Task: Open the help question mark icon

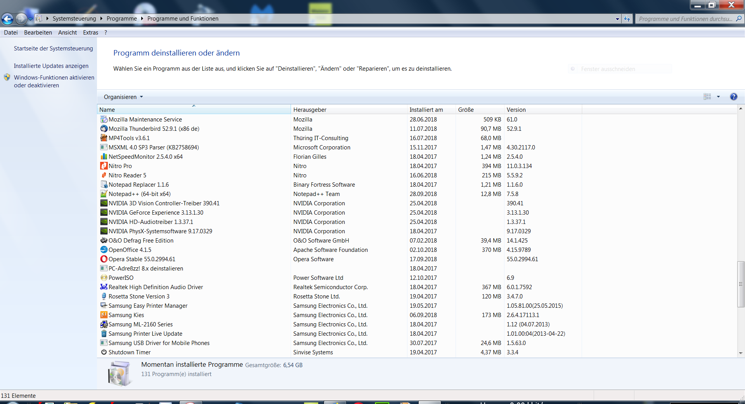Action: [x=733, y=97]
